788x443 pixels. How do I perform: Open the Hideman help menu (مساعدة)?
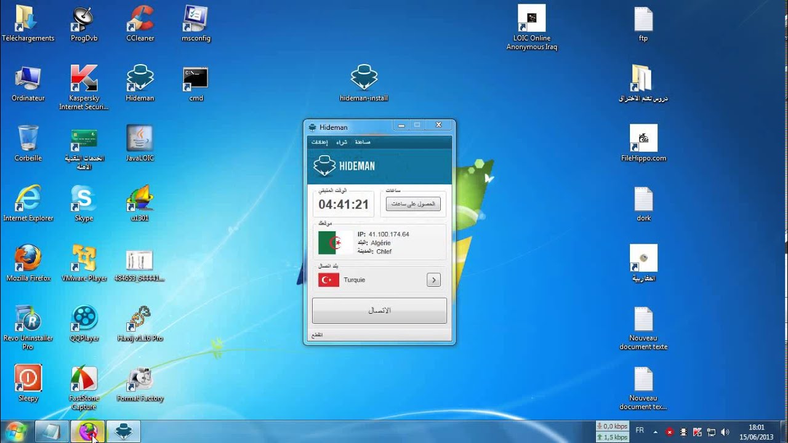click(363, 142)
